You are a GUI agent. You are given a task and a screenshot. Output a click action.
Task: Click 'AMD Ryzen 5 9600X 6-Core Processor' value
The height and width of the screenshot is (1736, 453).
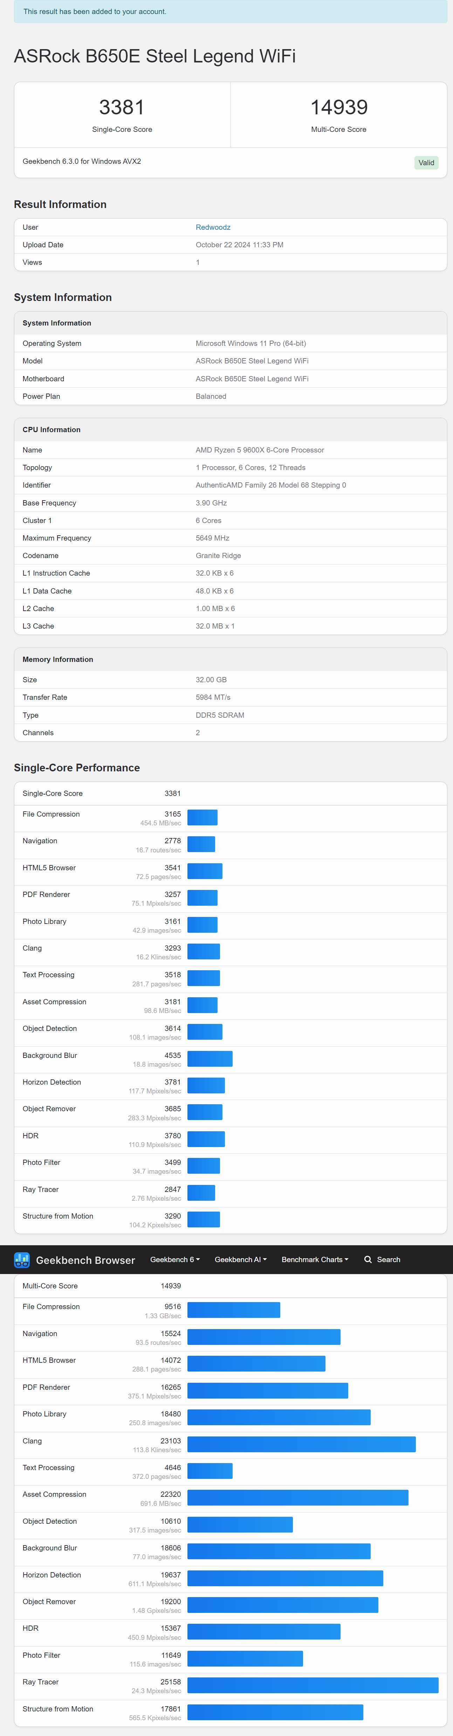coord(260,449)
